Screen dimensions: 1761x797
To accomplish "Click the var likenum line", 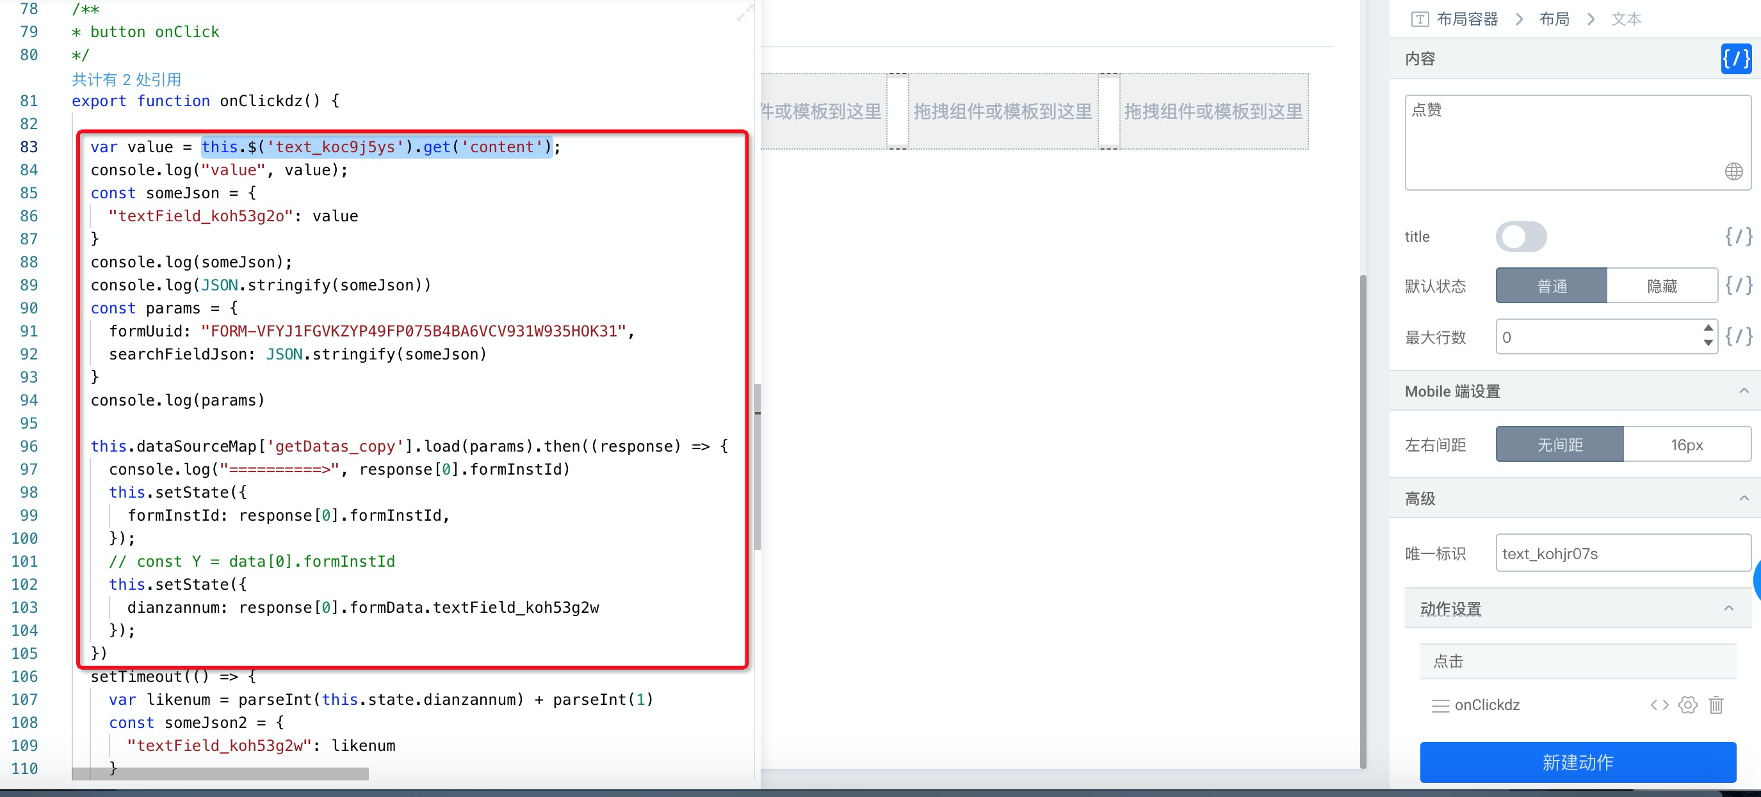I will coord(382,700).
